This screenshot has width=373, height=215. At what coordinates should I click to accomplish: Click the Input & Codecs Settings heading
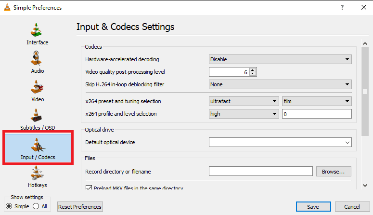point(125,27)
